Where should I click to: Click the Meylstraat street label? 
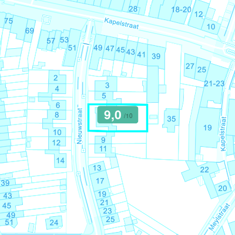click(219, 217)
